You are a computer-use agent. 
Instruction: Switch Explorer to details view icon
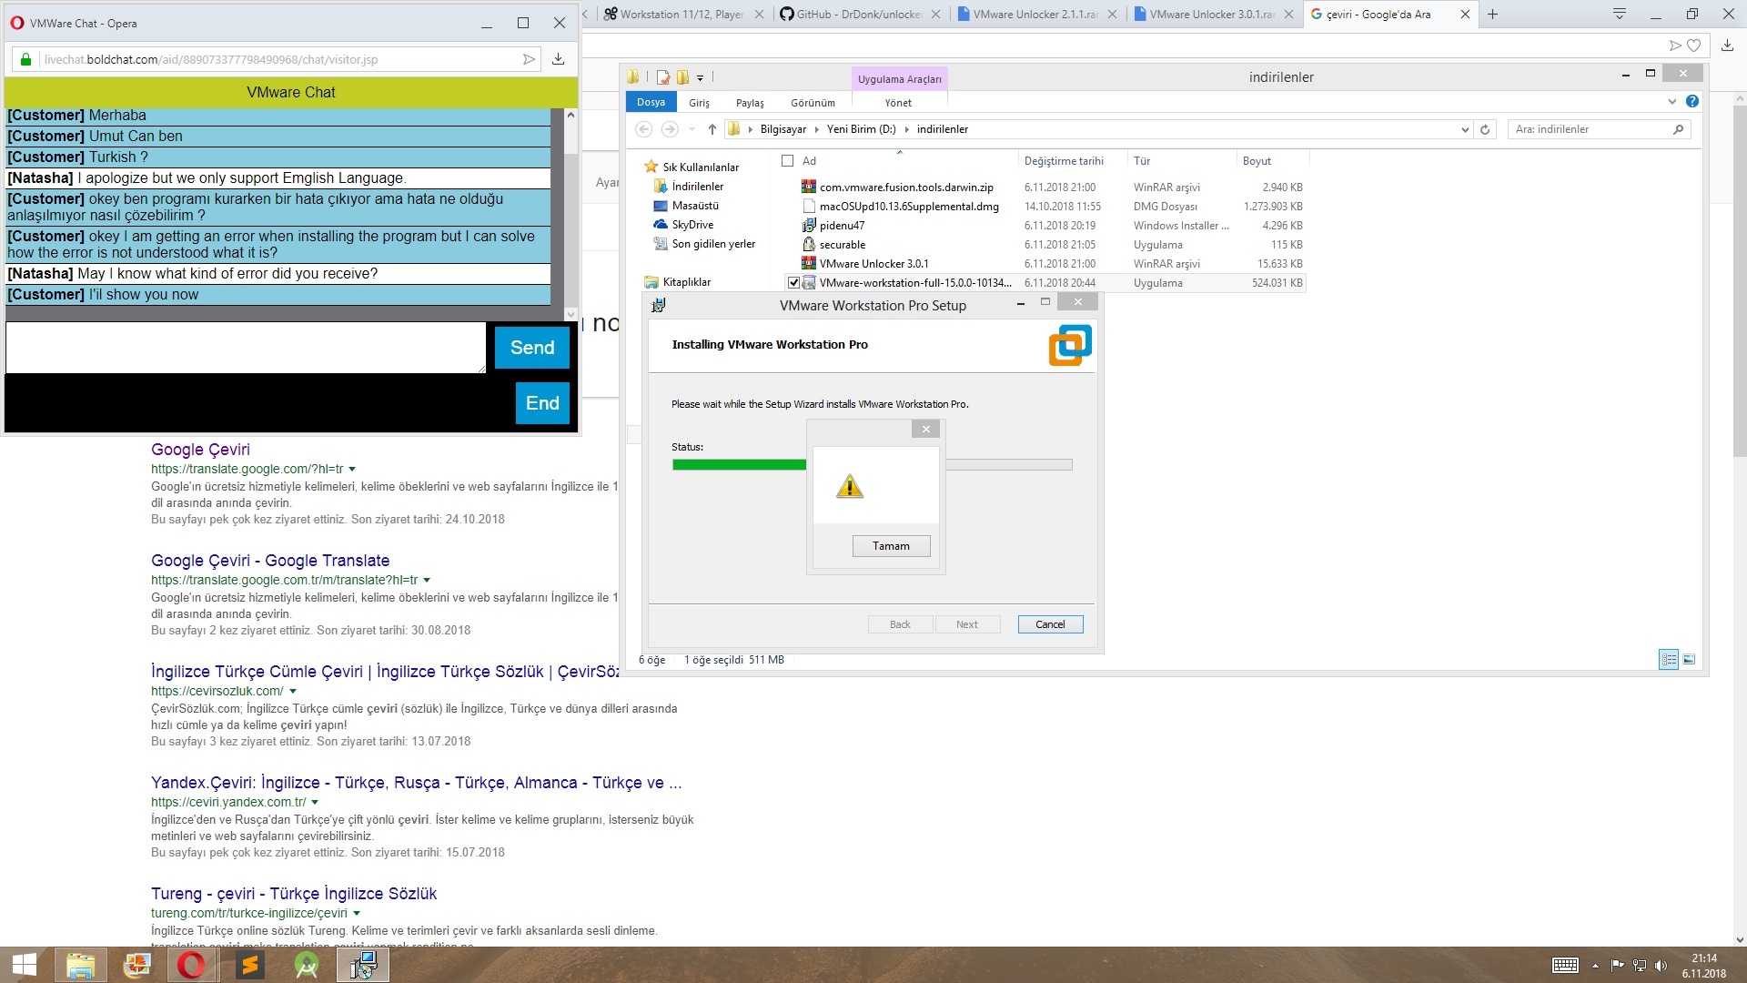click(x=1669, y=660)
